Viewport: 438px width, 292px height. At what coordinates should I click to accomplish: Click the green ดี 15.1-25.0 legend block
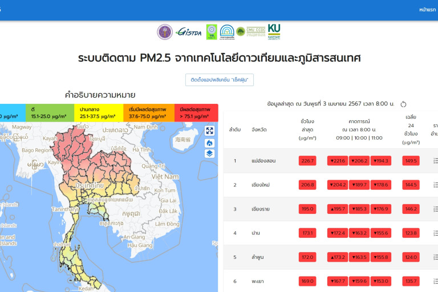pos(50,113)
